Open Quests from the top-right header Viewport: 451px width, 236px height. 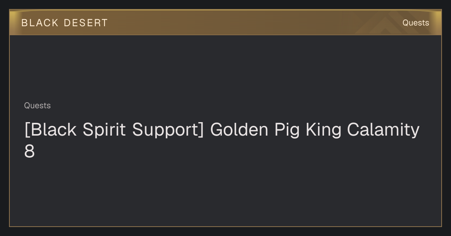[416, 23]
